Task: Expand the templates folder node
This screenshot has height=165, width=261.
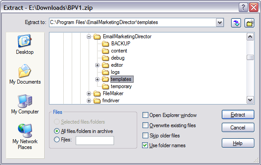Action: coord(97,80)
